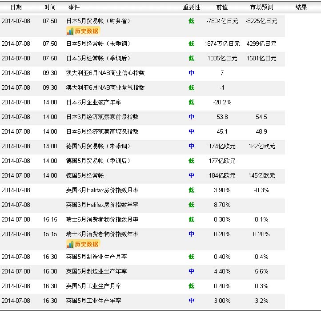Viewport: 321px width, 313px height.
Task: Click the 结果 column header
Action: click(301, 8)
